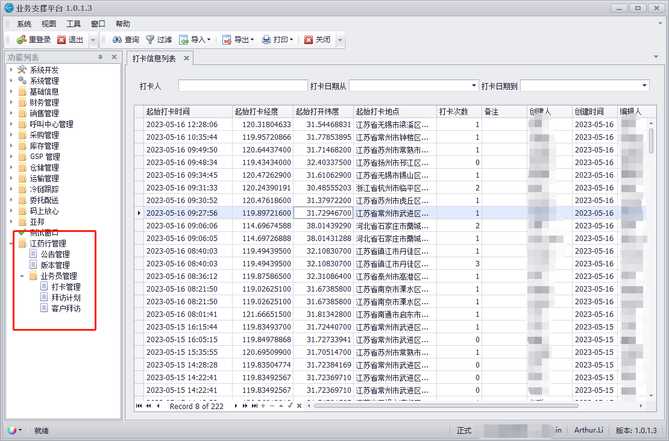Open the 导入 import icon
Screen dimensions: 669x441
(x=183, y=39)
